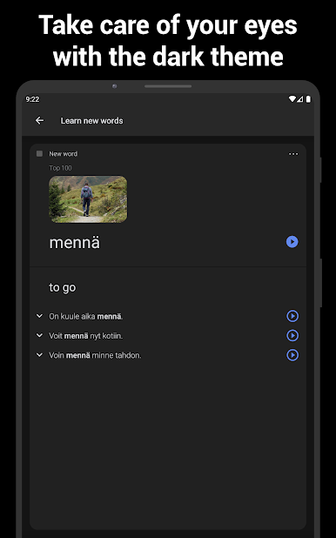Go back using the arrow icon
Screen dimensions: 336x538
tap(39, 120)
